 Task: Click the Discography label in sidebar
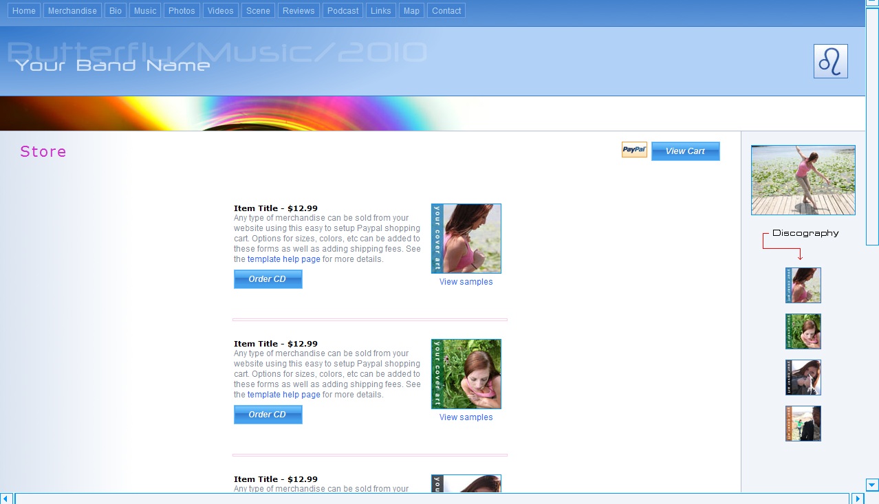[x=805, y=233]
